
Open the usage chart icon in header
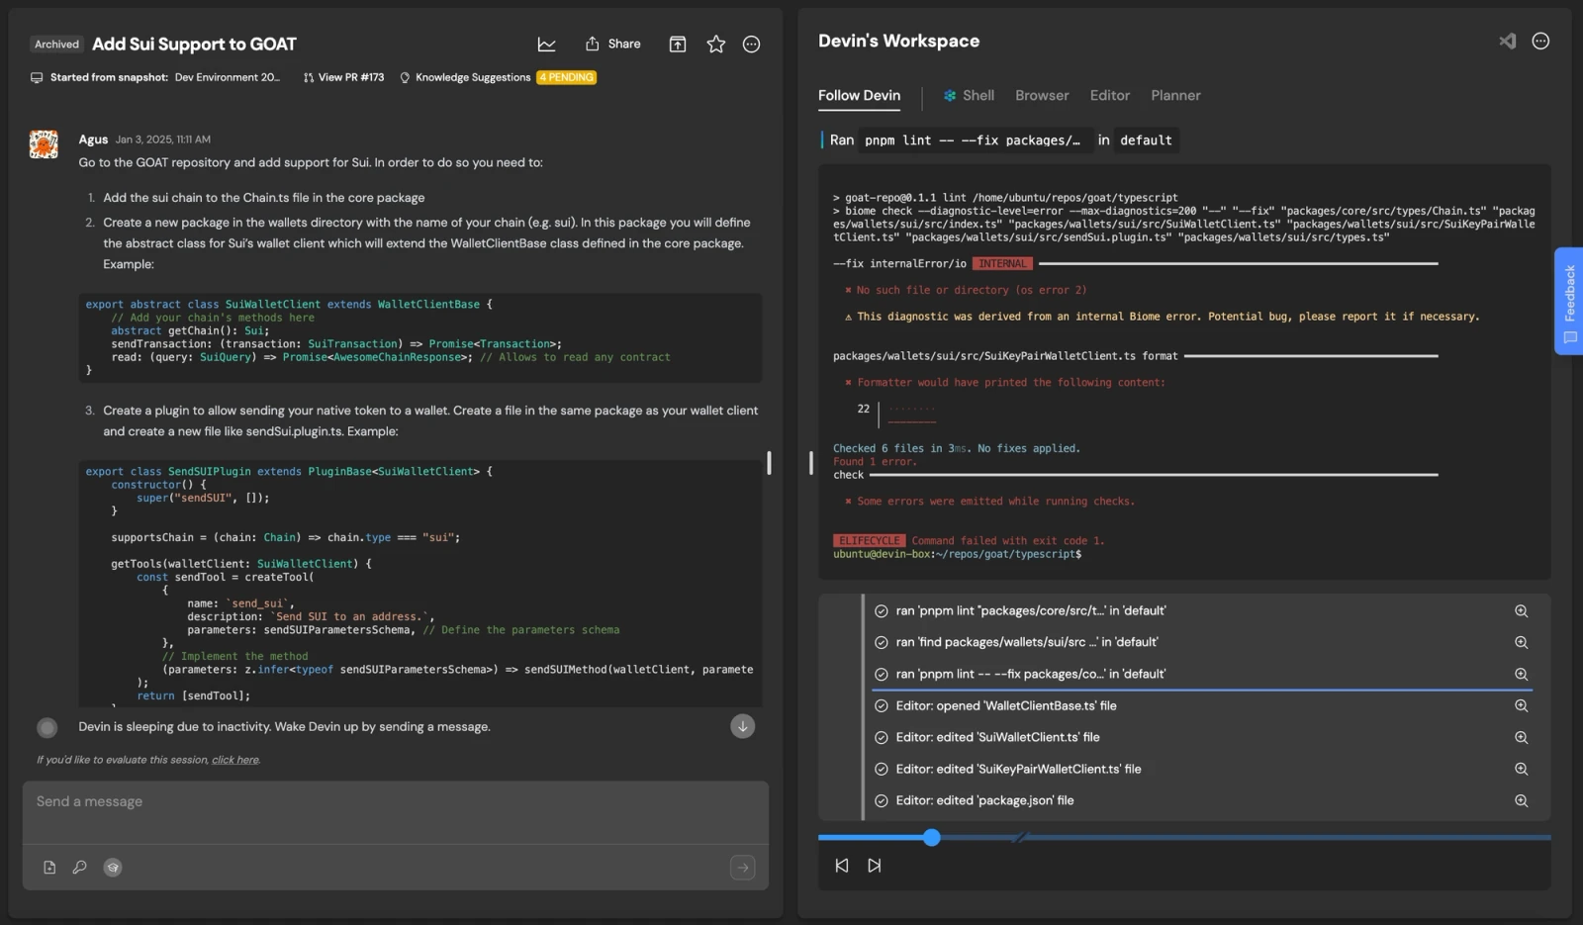(546, 45)
